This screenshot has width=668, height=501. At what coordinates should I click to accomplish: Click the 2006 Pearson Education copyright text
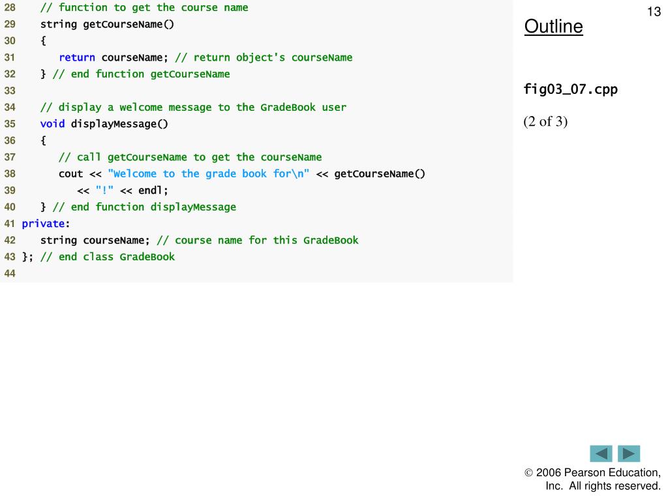coord(592,472)
